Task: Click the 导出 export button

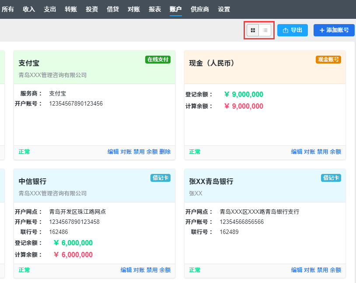Action: tap(293, 30)
